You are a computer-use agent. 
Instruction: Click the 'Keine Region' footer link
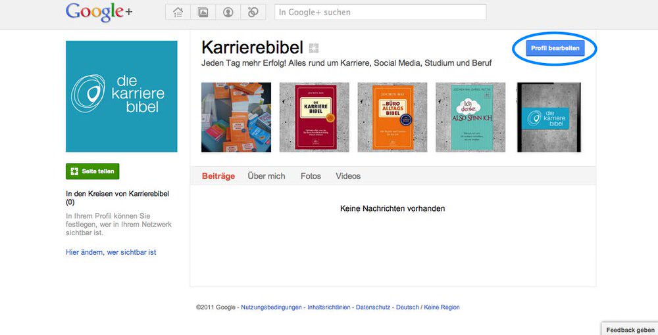tap(442, 307)
